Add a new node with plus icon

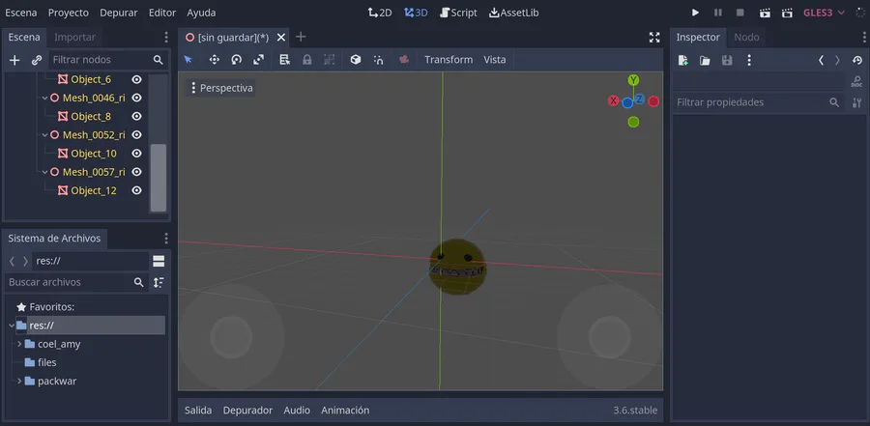point(14,60)
